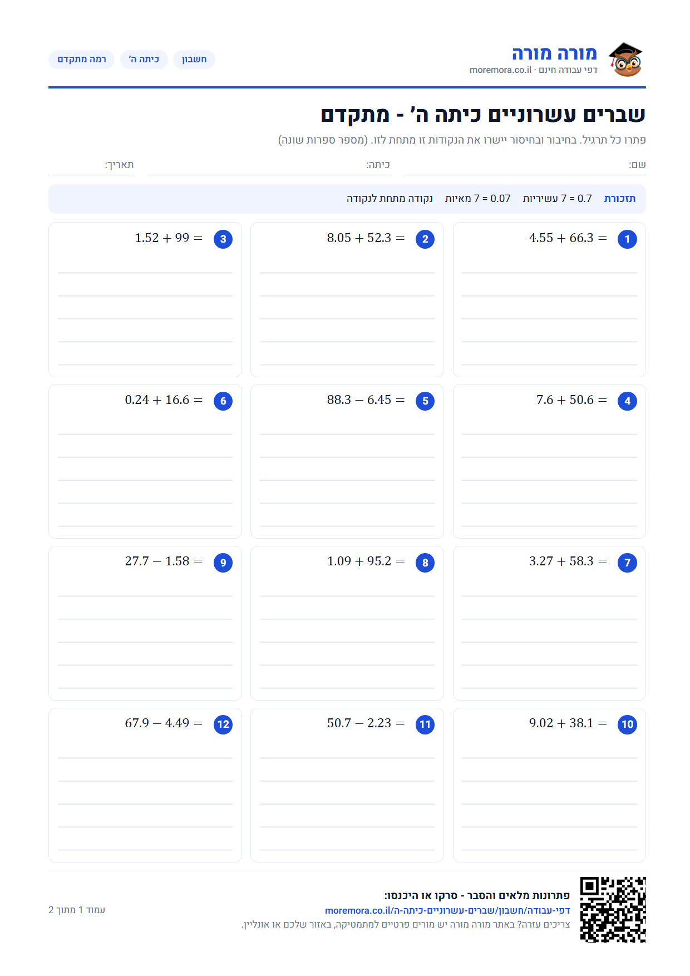Viewport: 690px width, 976px height.
Task: Click the number 5 exercise badge
Action: (x=425, y=401)
